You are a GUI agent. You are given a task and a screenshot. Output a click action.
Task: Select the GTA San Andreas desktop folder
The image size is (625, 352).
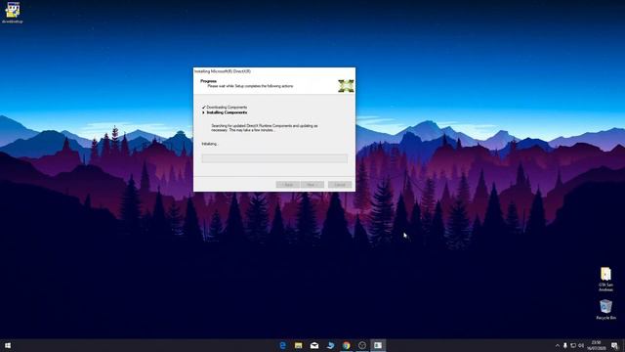click(605, 280)
